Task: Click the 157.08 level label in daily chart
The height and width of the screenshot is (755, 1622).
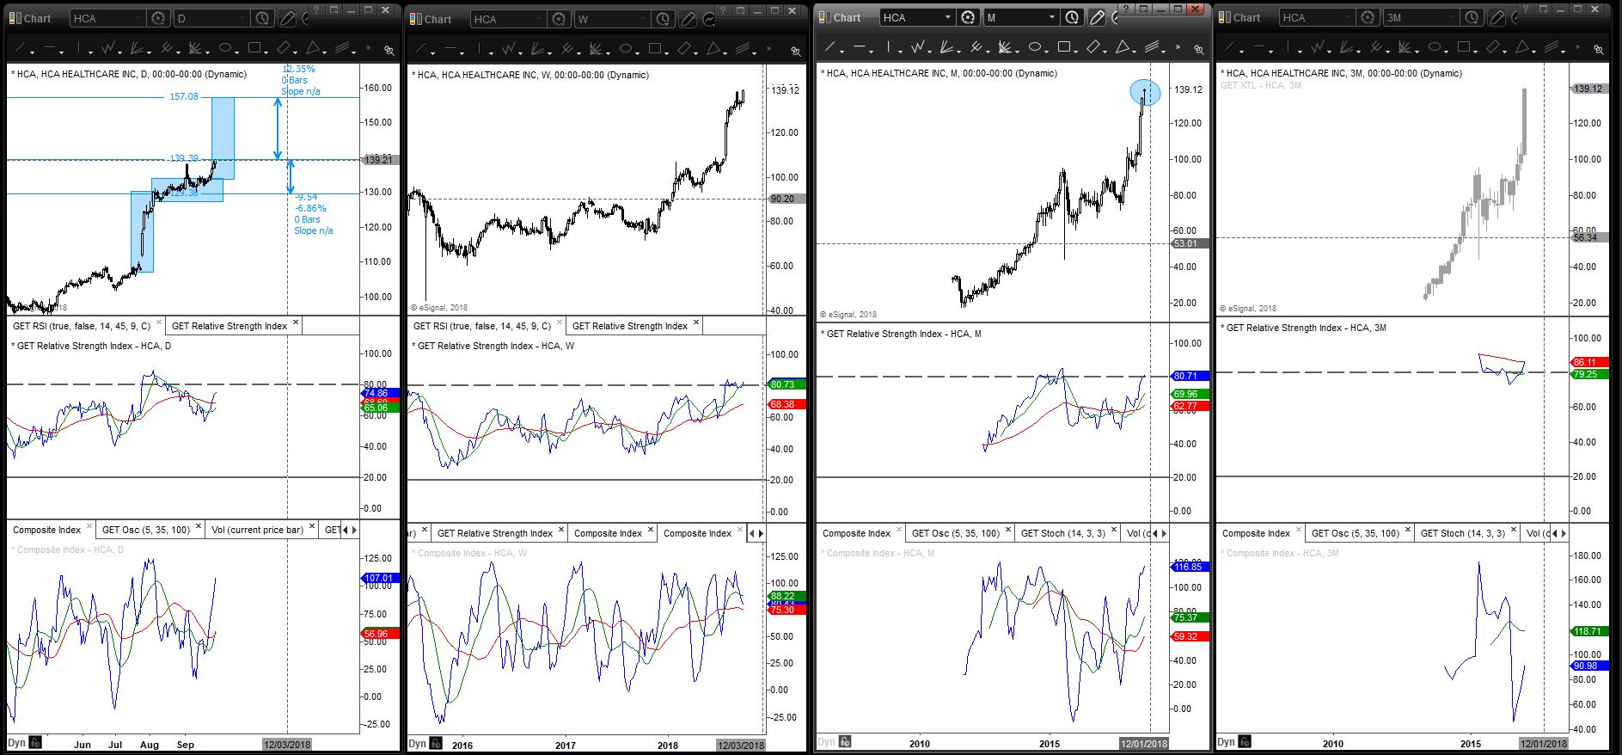Action: click(184, 96)
